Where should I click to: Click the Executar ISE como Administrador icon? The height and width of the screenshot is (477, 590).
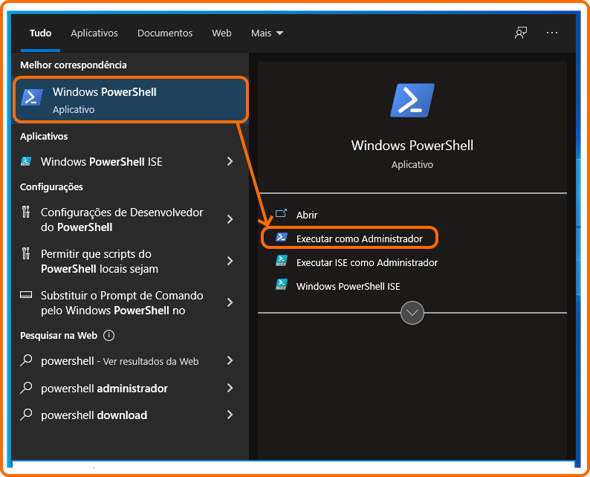[281, 261]
